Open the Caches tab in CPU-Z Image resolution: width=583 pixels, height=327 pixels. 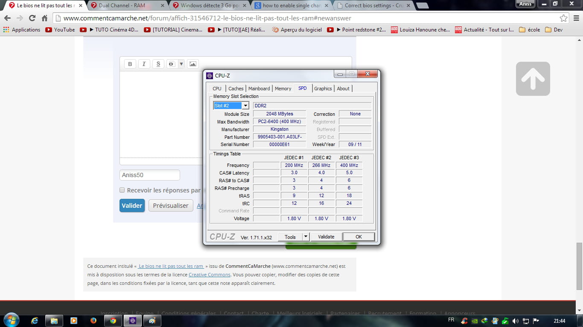click(236, 89)
